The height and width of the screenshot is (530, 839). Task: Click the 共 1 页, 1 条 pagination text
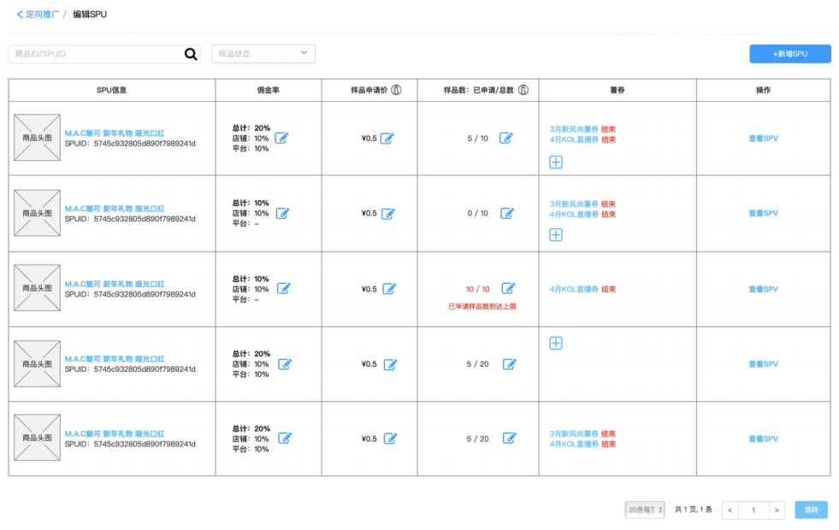(694, 509)
